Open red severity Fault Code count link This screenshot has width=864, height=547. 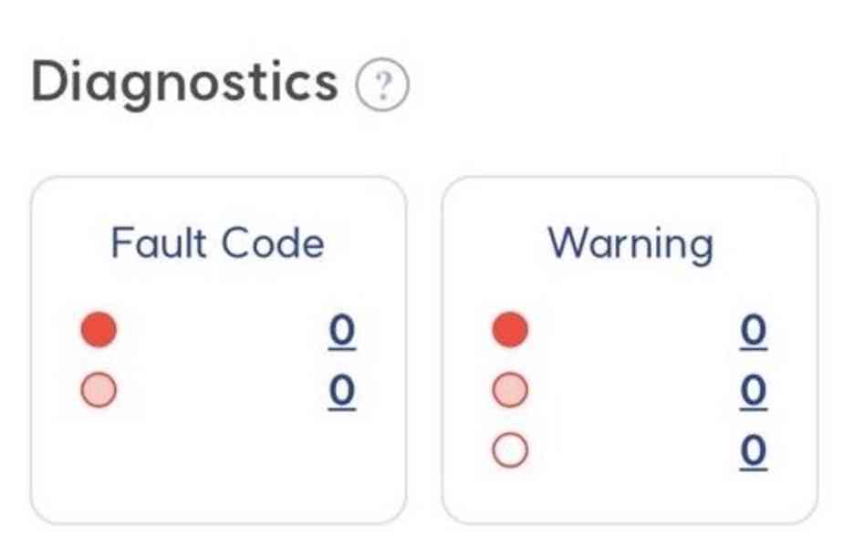coord(341,332)
